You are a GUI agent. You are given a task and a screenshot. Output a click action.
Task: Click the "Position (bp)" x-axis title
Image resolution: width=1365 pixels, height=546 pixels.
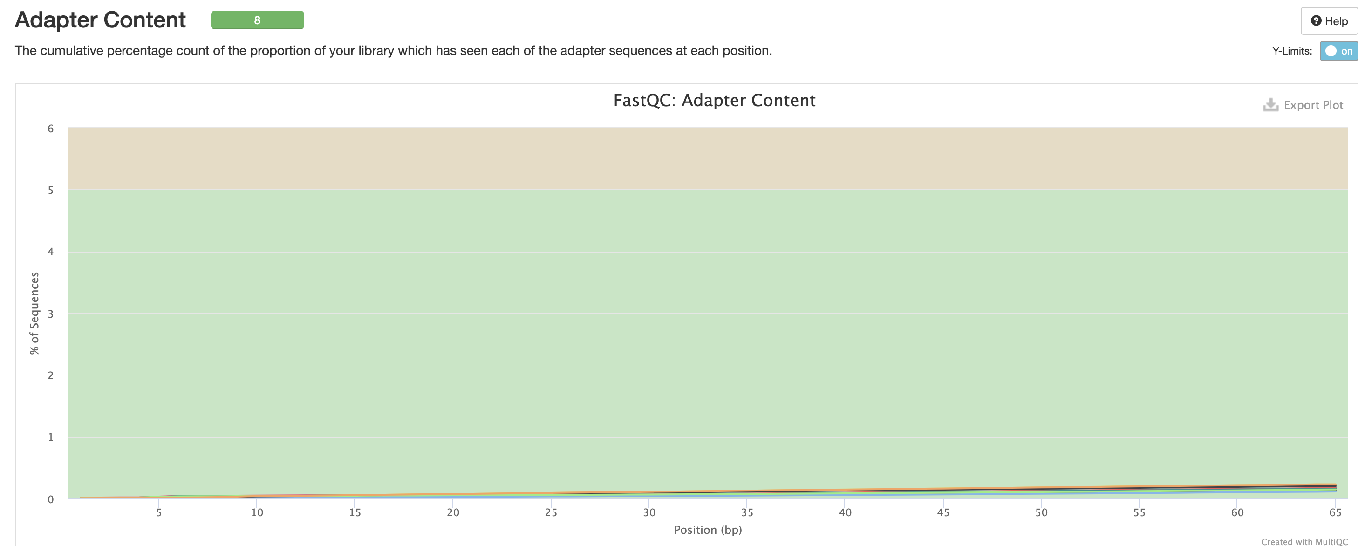coord(707,530)
